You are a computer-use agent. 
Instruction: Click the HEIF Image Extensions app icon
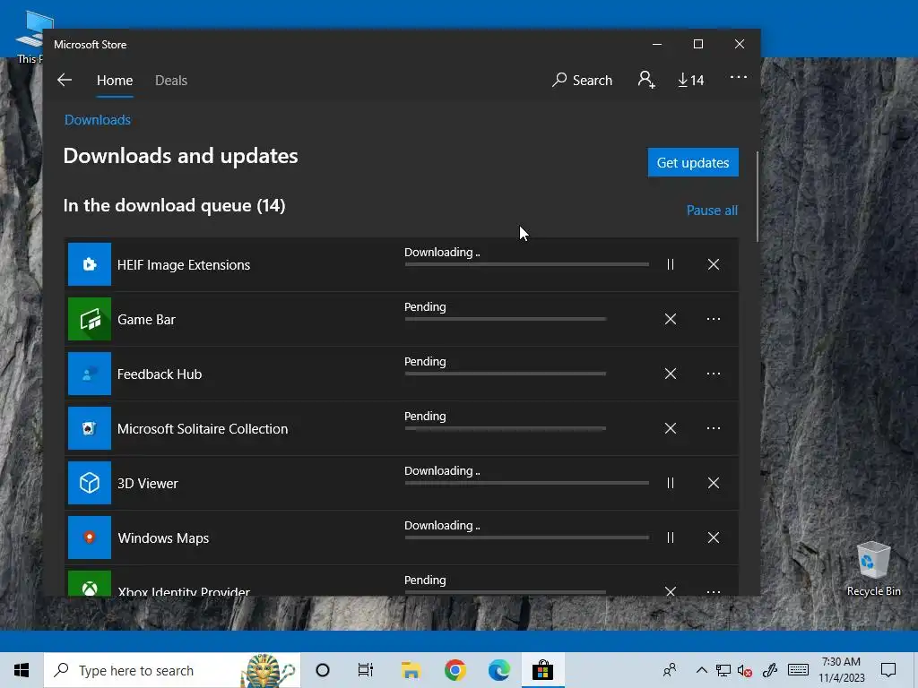(90, 264)
